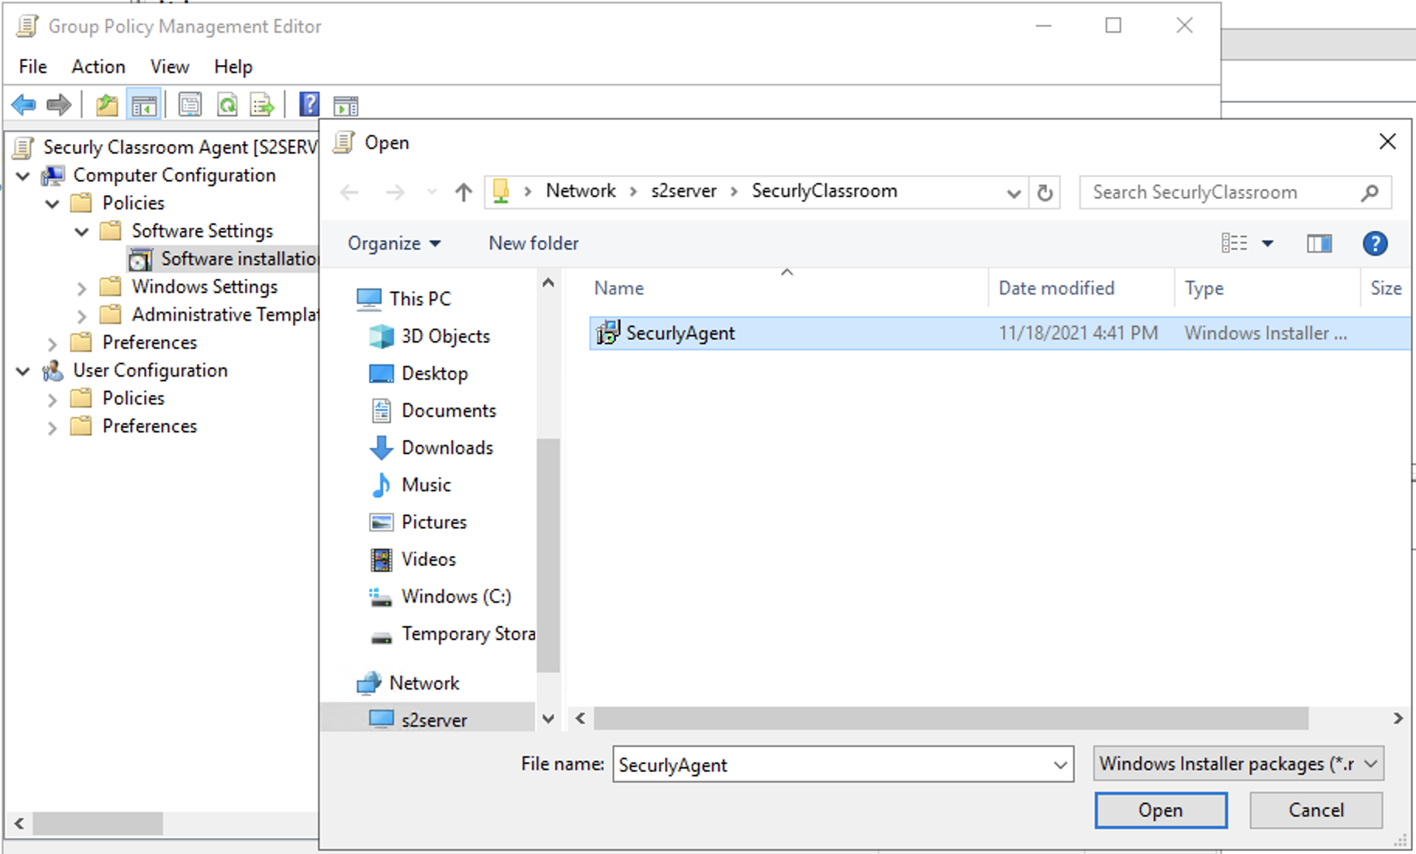Open the recent locations dropdown arrow
1416x854 pixels.
tap(431, 192)
